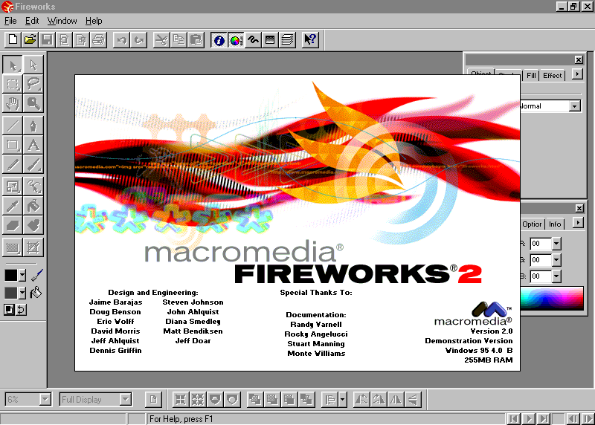Pick the Scale transform tool
The height and width of the screenshot is (425, 595).
tap(13, 186)
